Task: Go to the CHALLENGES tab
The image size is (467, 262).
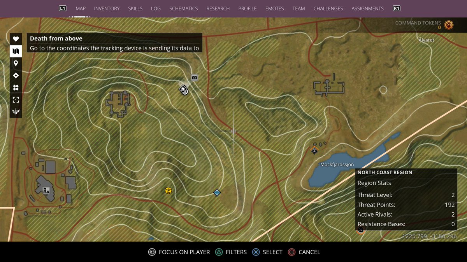Action: pyautogui.click(x=328, y=8)
